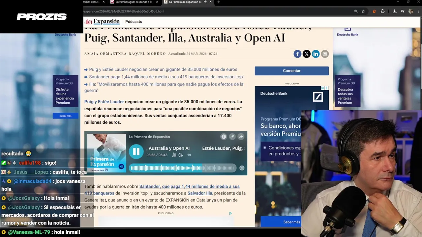The width and height of the screenshot is (422, 237).
Task: Share the article on LinkedIn
Action: 316,54
